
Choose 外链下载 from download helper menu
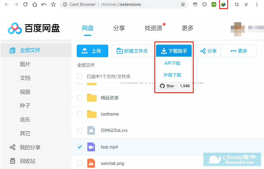coord(172,75)
